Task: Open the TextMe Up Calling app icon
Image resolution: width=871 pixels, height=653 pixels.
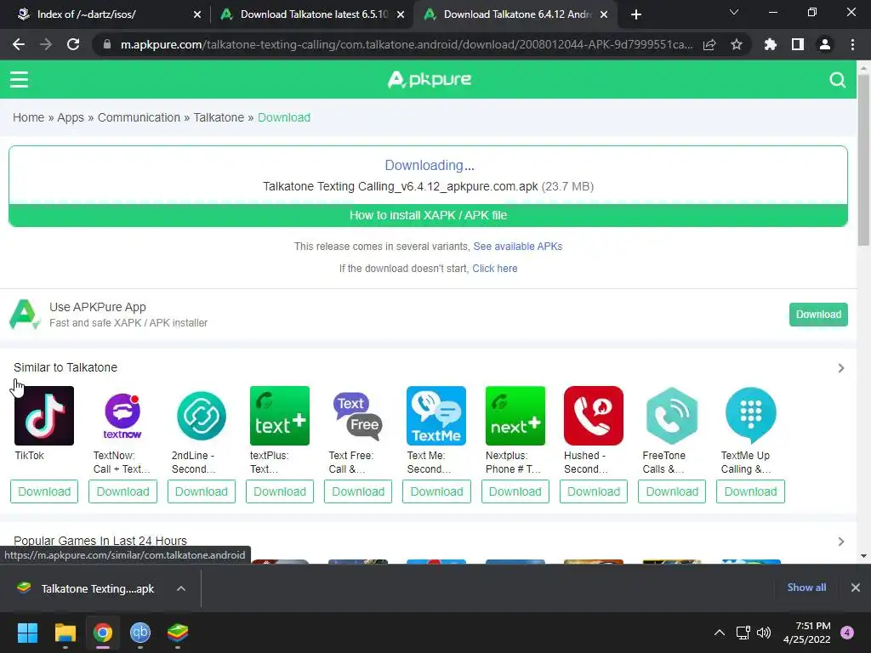Action: (750, 415)
